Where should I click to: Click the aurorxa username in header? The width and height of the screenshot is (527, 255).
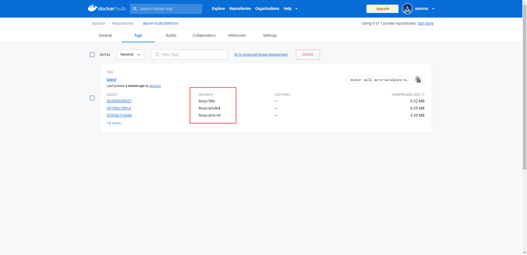[421, 9]
